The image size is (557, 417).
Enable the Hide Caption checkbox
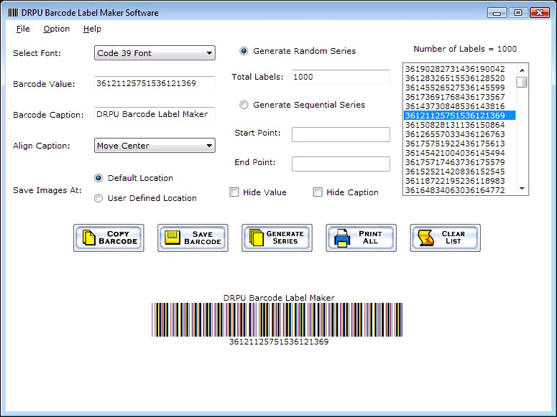click(318, 192)
